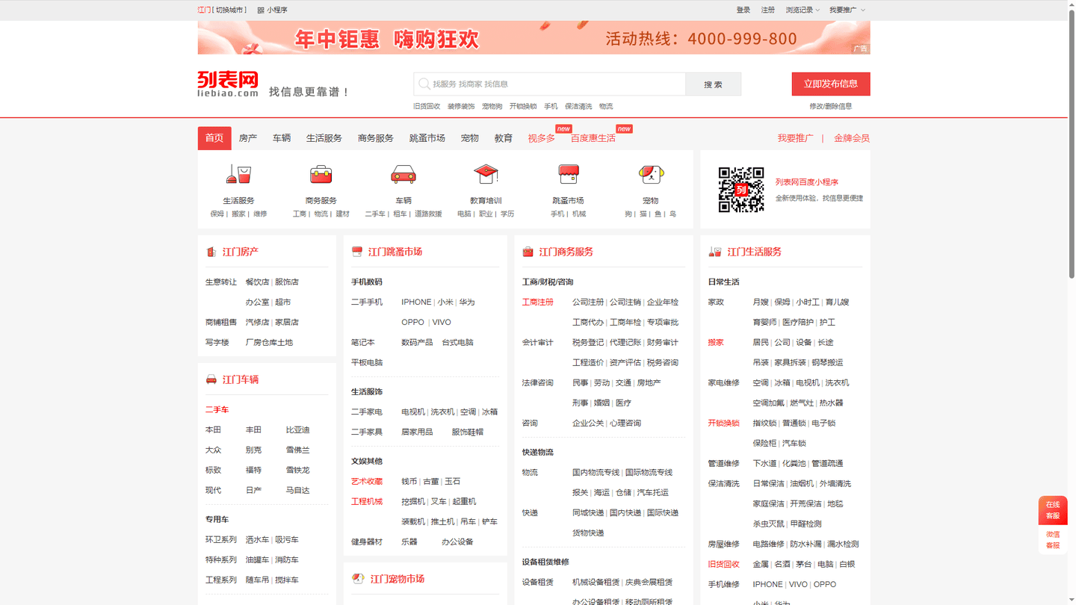Click 企业年检 link
This screenshot has height=605, width=1076.
[663, 302]
